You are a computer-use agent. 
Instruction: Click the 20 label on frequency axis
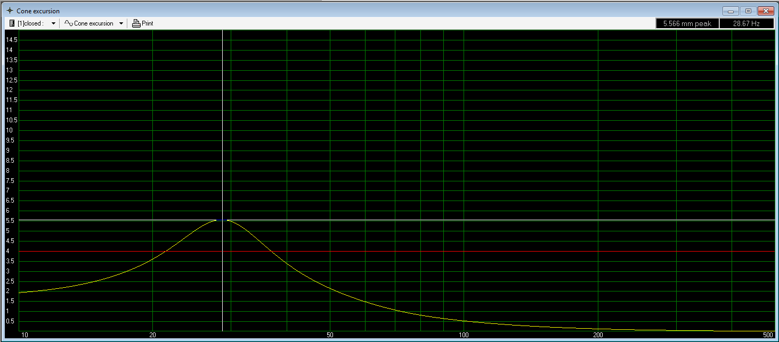click(x=152, y=335)
